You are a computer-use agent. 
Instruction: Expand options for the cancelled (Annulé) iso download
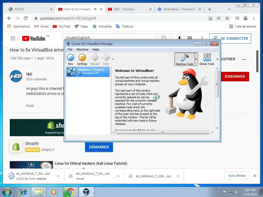coord(118,176)
